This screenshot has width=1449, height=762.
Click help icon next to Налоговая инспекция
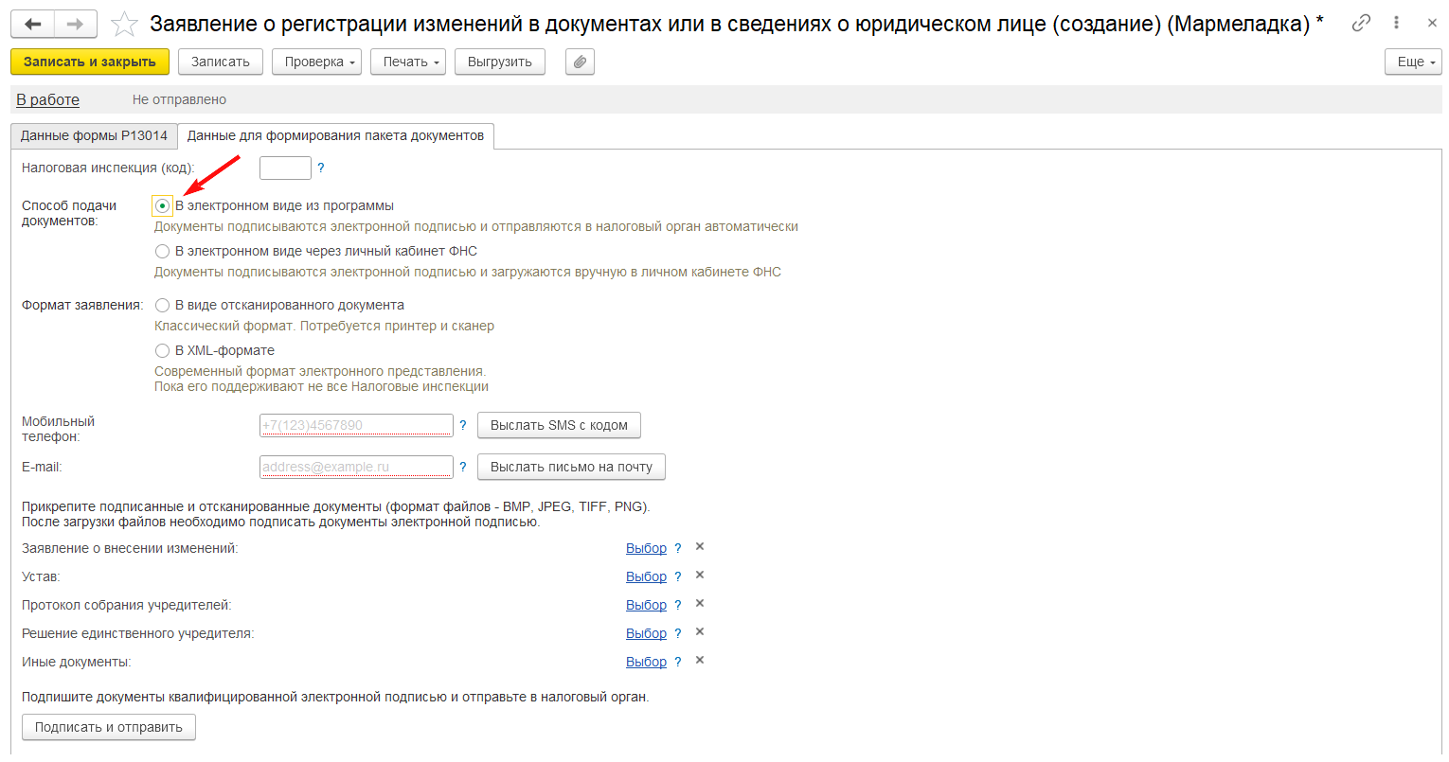(321, 168)
